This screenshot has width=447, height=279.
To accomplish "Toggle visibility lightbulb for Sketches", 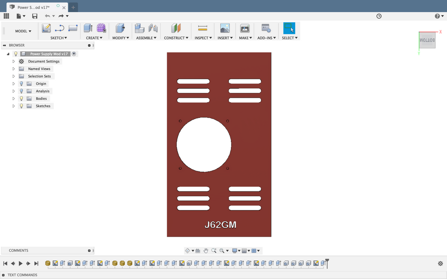I will (21, 106).
